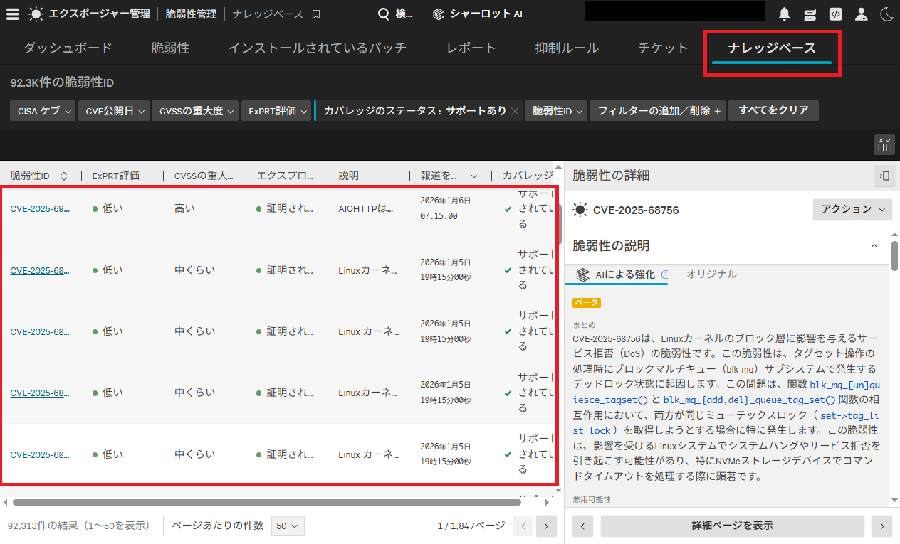The image size is (900, 544).
Task: Collapse the 脆弱性の詳細 side panel
Action: [884, 176]
